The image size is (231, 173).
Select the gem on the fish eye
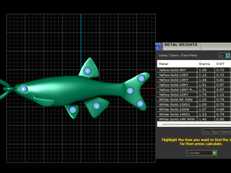point(24,89)
